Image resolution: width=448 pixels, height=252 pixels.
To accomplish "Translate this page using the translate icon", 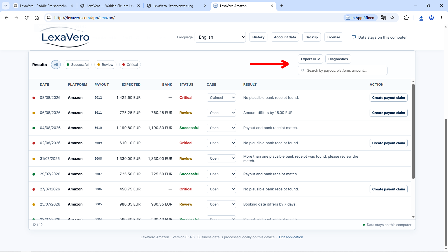I will coord(383,18).
